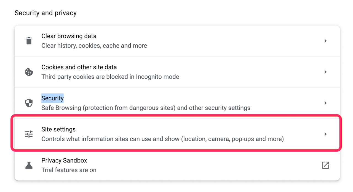Expand the Cookies and other site data arrow
Viewport: 353px width, 192px height.
pos(325,72)
